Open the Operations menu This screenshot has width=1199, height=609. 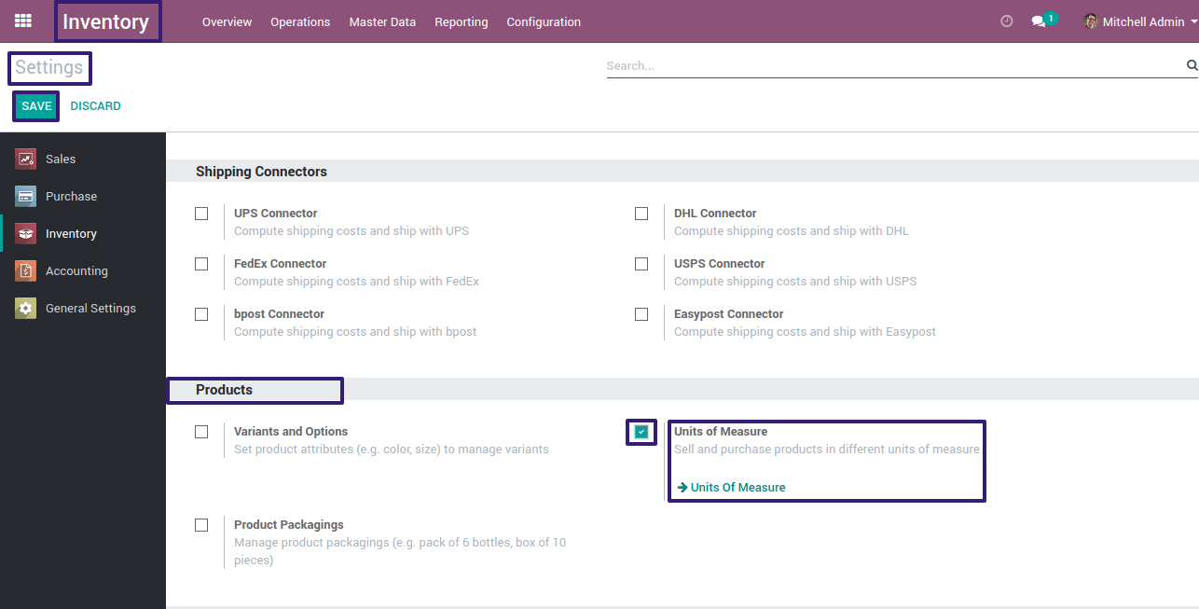click(x=300, y=21)
